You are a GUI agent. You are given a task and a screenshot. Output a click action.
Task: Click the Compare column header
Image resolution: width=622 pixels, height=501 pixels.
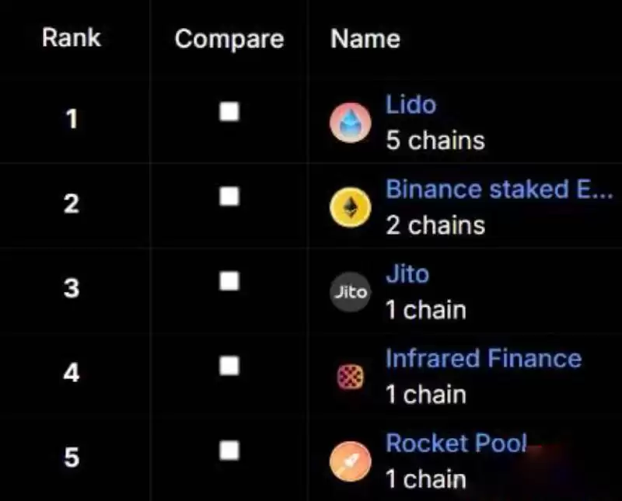coord(229,39)
